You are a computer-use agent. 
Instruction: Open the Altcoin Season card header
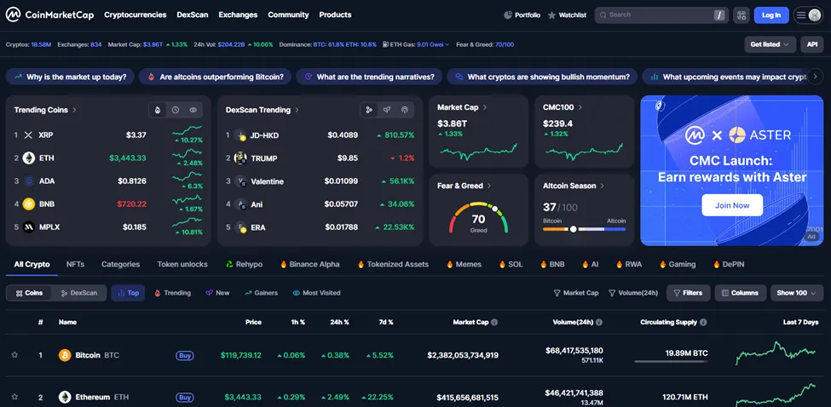[574, 186]
